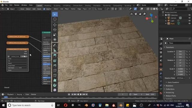Select the Scale tool
The width and height of the screenshot is (192, 108).
click(x=55, y=35)
